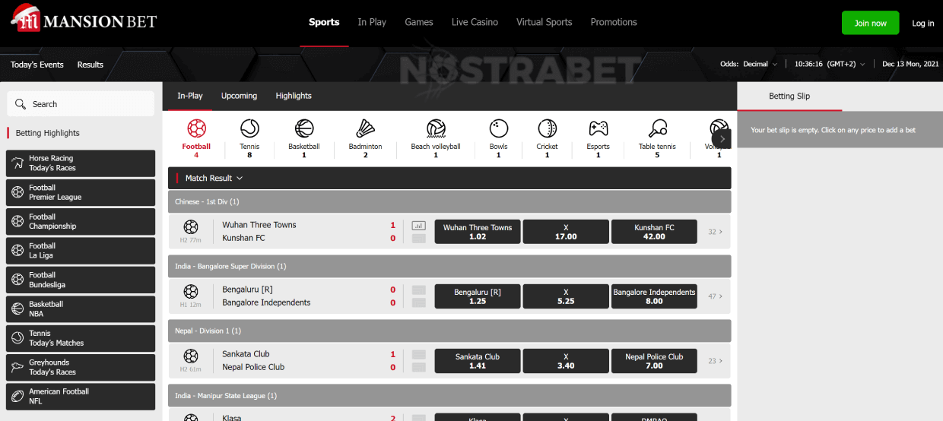Open Virtual Sports in top navigation
This screenshot has height=421, width=943.
(545, 22)
